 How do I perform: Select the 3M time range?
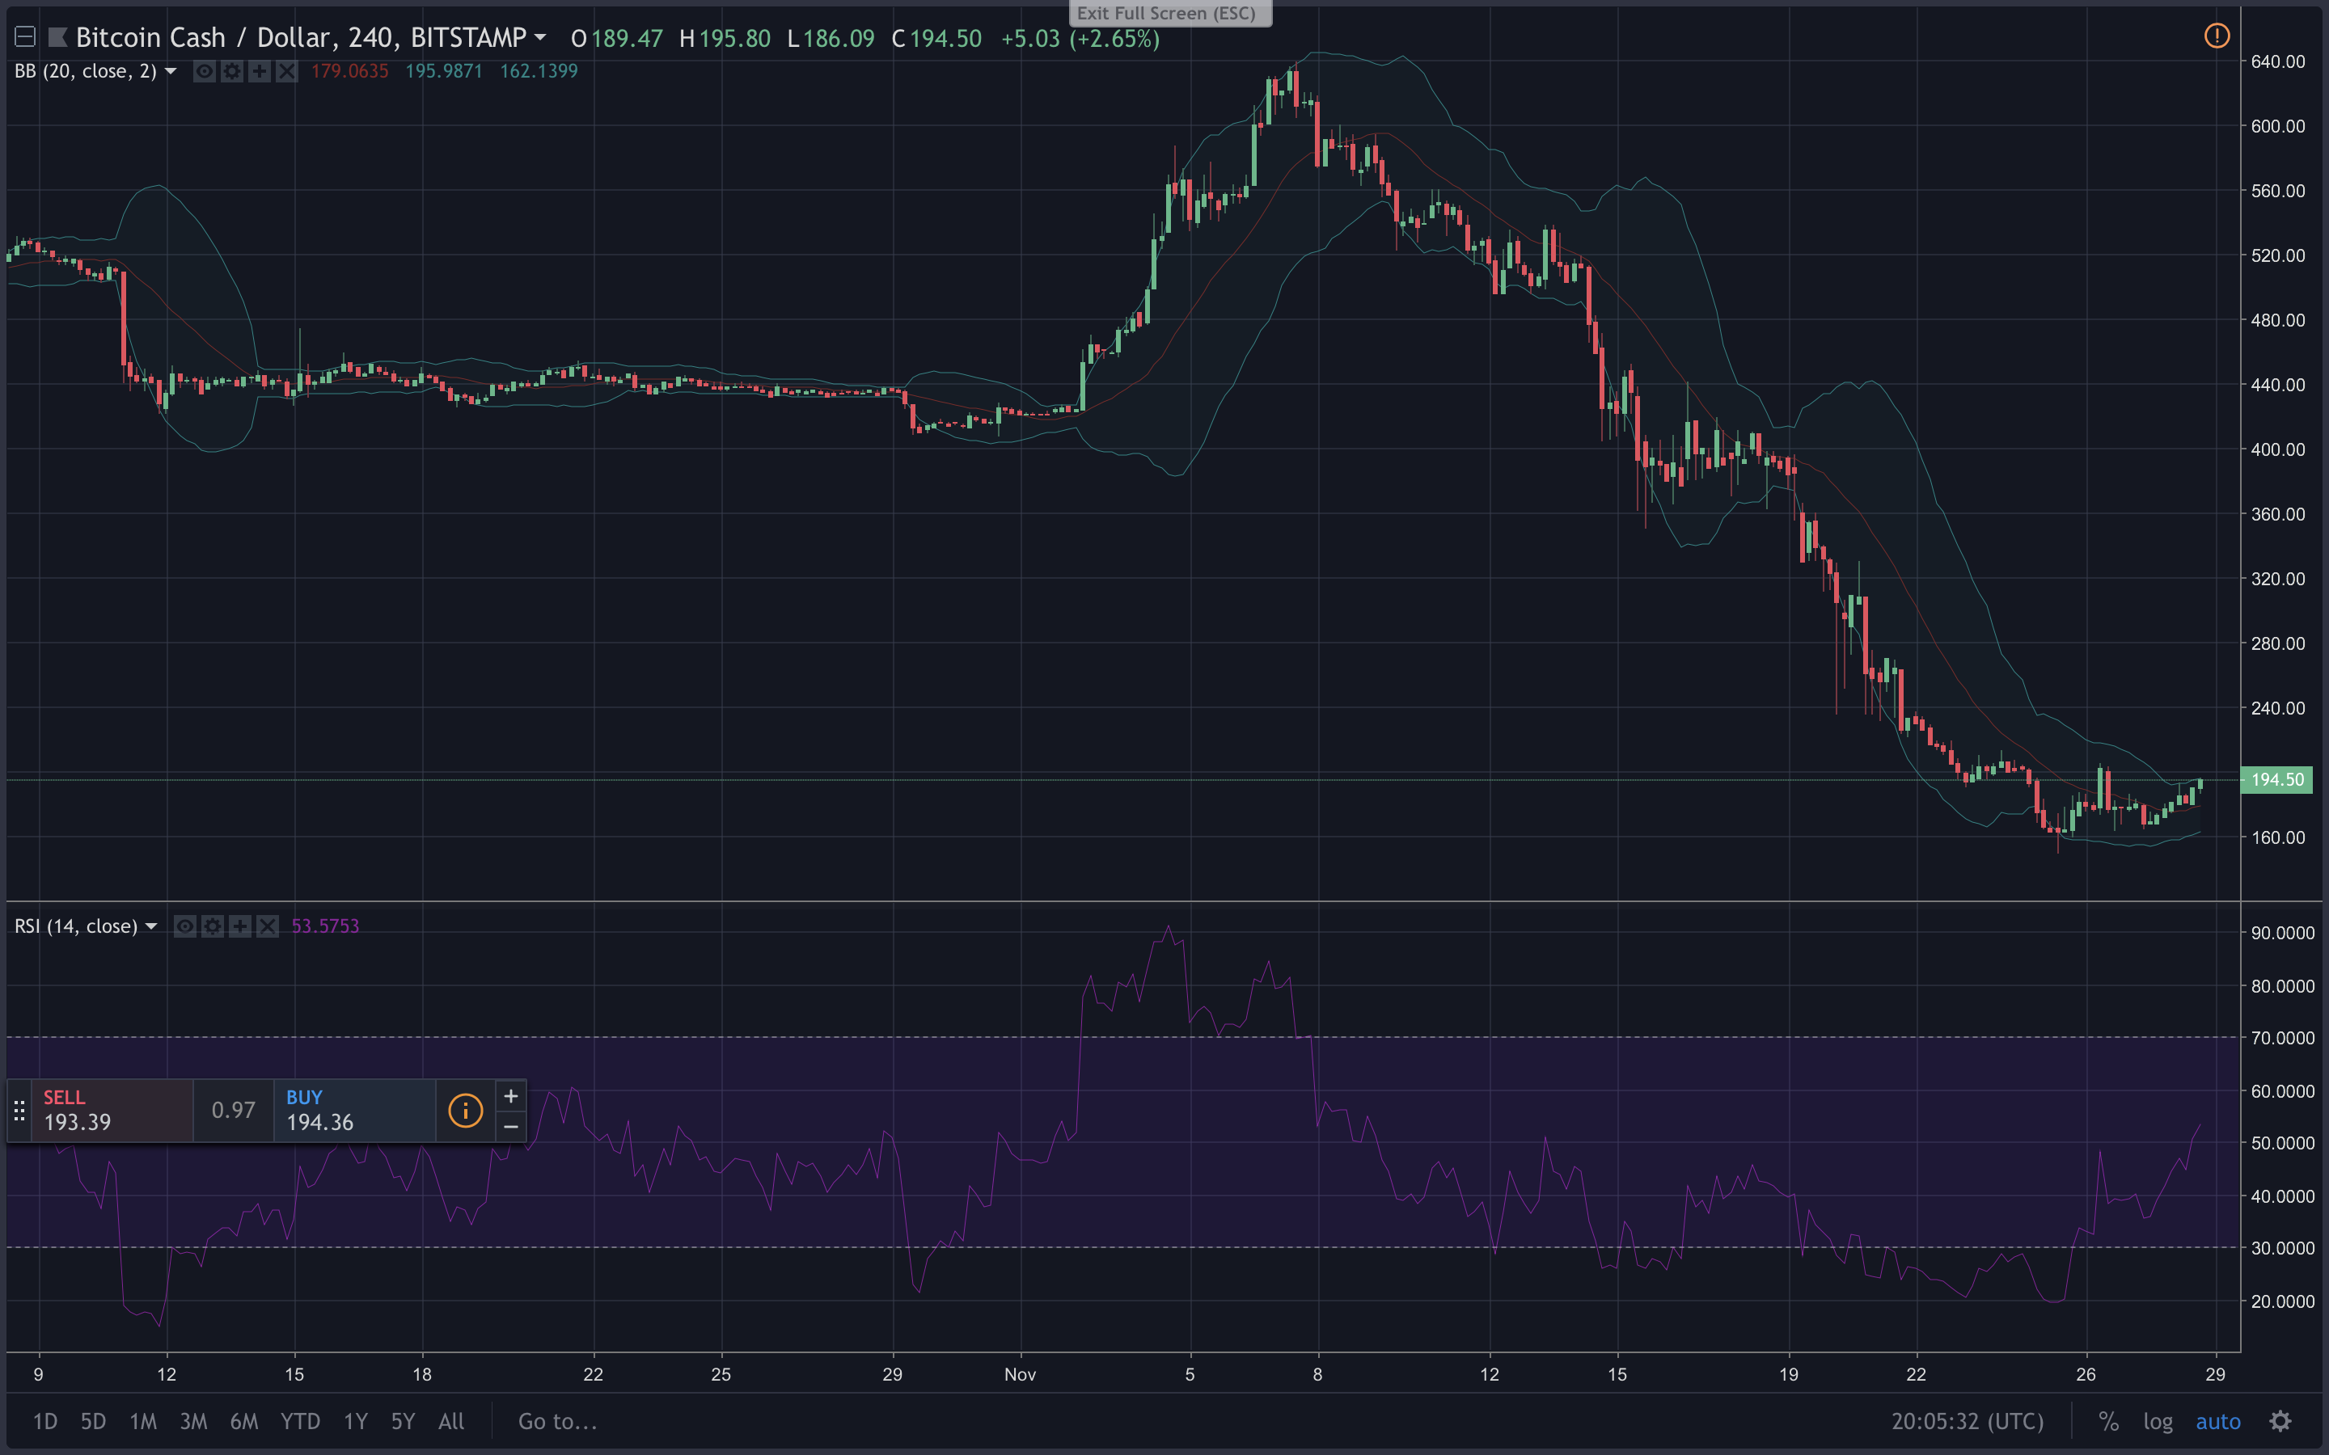(x=193, y=1421)
